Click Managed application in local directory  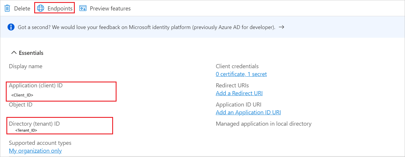[x=264, y=124]
